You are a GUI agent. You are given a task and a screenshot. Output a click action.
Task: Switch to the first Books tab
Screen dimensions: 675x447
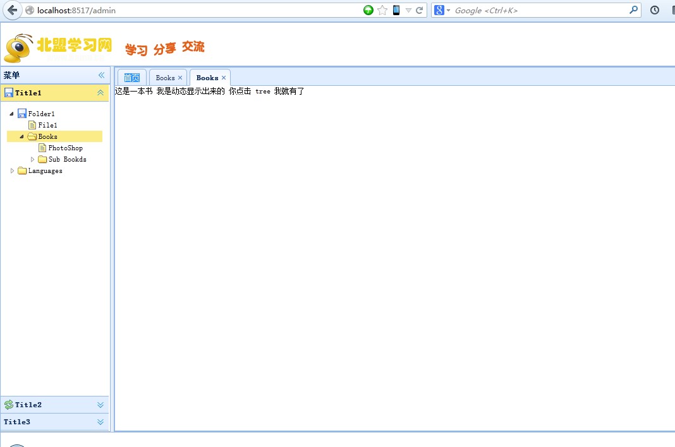coord(165,78)
